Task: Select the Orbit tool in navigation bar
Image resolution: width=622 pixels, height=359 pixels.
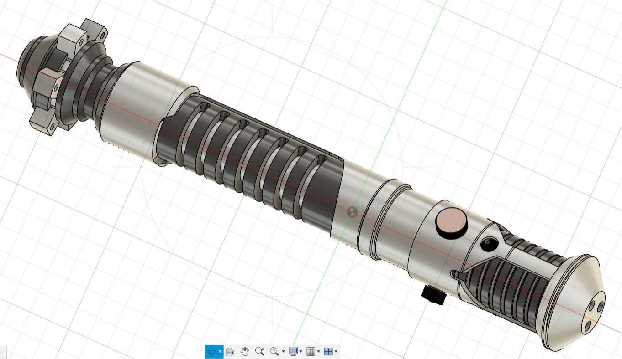Action: pyautogui.click(x=212, y=351)
